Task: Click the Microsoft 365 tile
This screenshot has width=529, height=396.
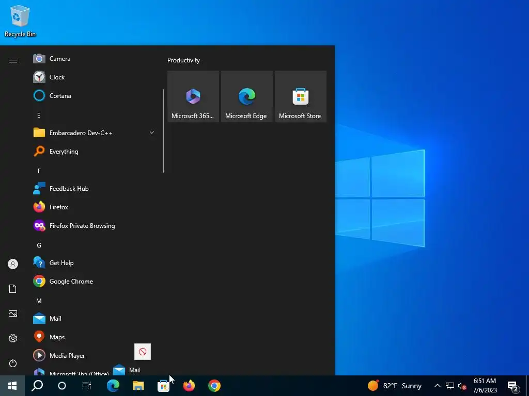Action: click(x=193, y=96)
